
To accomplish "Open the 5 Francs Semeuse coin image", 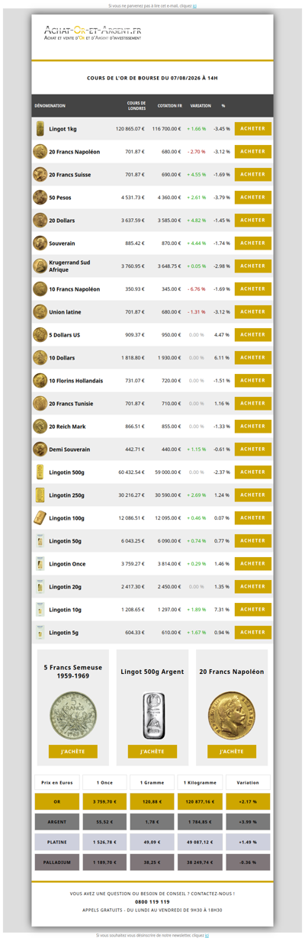I will pyautogui.click(x=73, y=715).
